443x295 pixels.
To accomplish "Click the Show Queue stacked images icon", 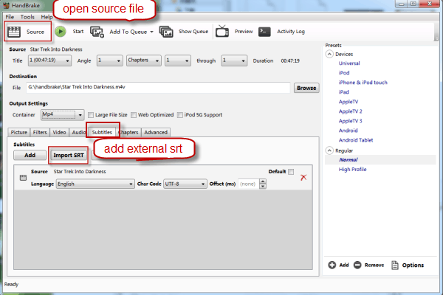I will (166, 31).
